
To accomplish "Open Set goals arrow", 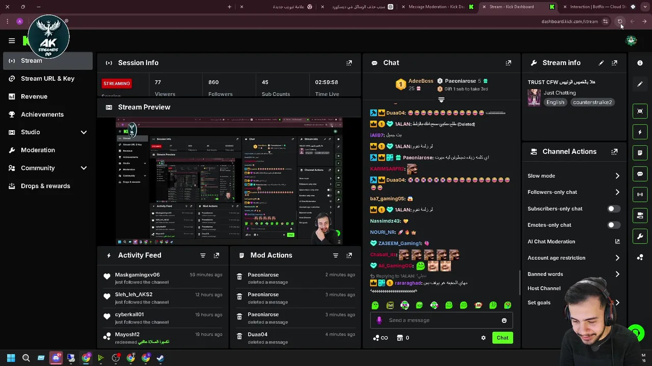I will click(617, 302).
